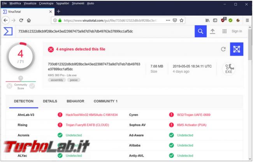Click the VirusTotal hash search field
Image resolution: width=253 pixels, height=162 pixels.
105,31
